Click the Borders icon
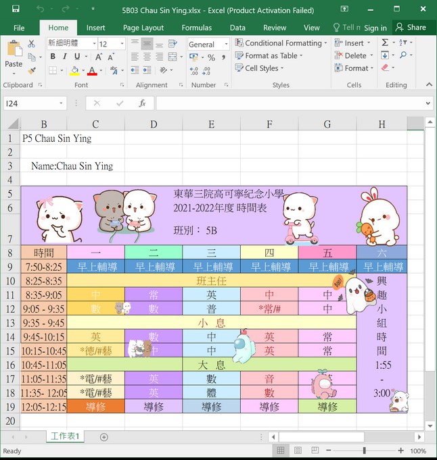 click(x=53, y=70)
